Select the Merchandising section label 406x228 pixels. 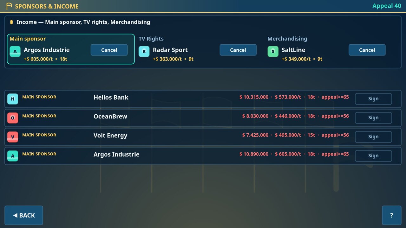pos(287,39)
